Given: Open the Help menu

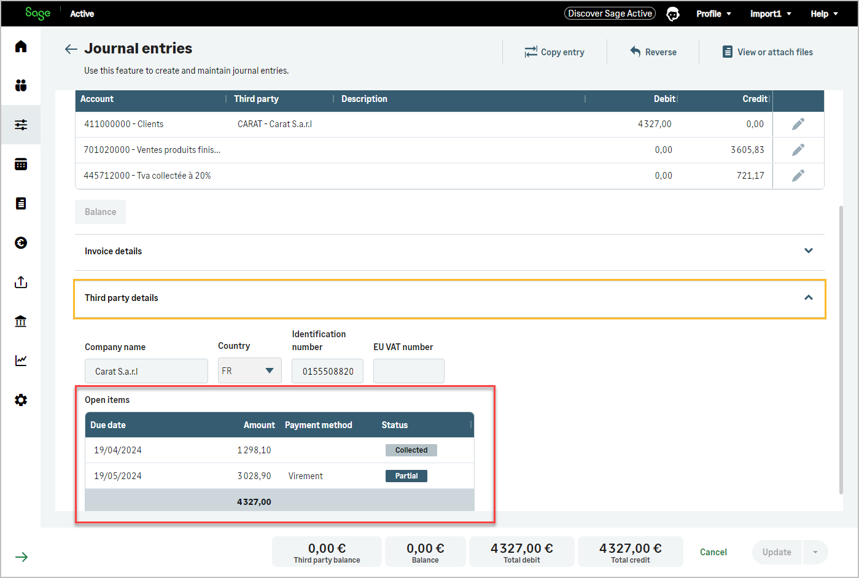Looking at the screenshot, I should click(x=824, y=14).
